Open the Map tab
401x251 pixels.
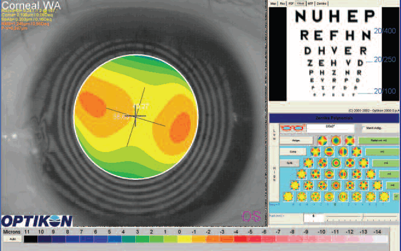click(x=274, y=4)
